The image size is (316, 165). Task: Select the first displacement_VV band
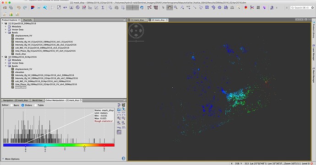click(23, 36)
